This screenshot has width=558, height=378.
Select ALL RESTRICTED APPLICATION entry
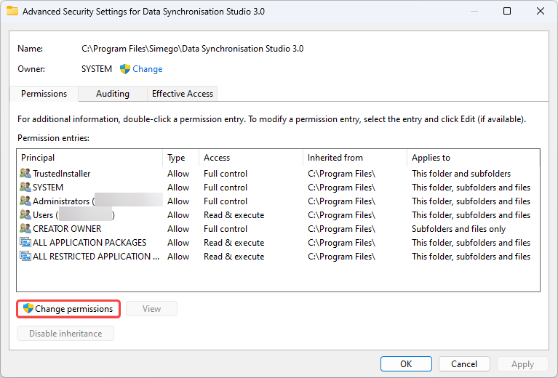point(278,256)
